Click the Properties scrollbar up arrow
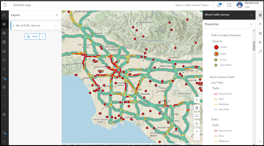The image size is (264, 146). tap(254, 31)
